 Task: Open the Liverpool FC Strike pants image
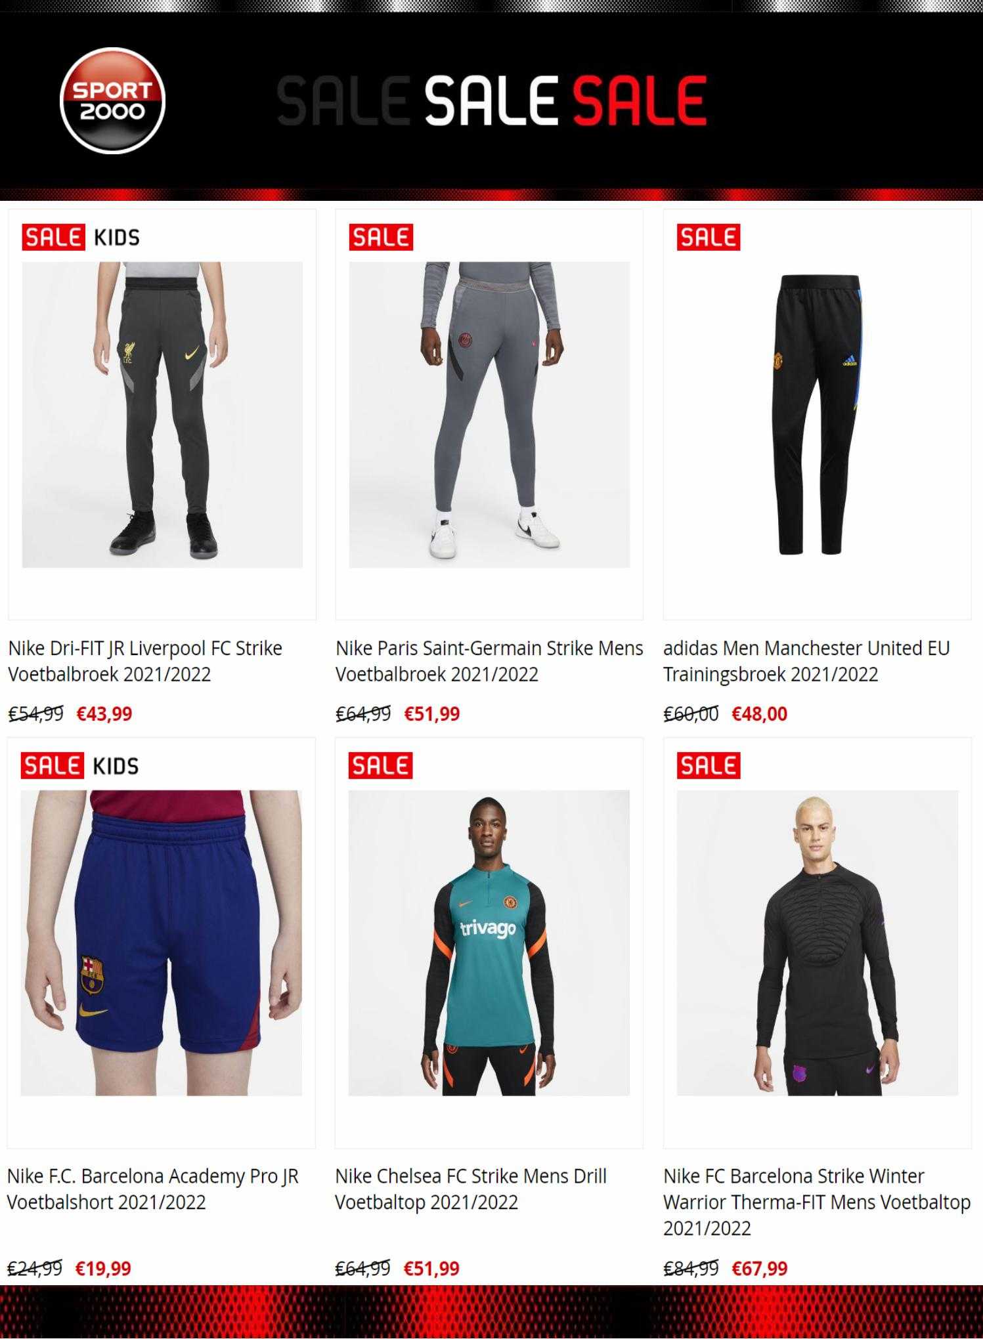coord(162,415)
